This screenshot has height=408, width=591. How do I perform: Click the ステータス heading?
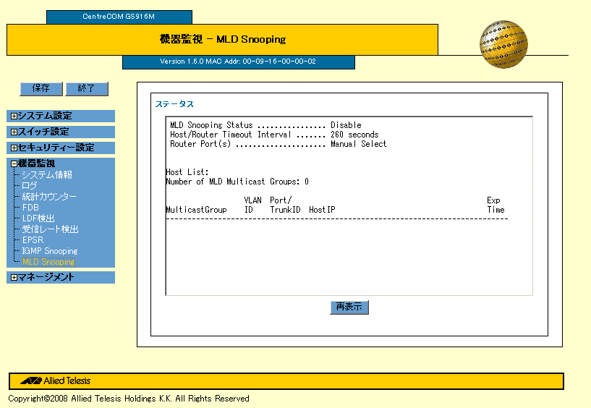tap(174, 104)
